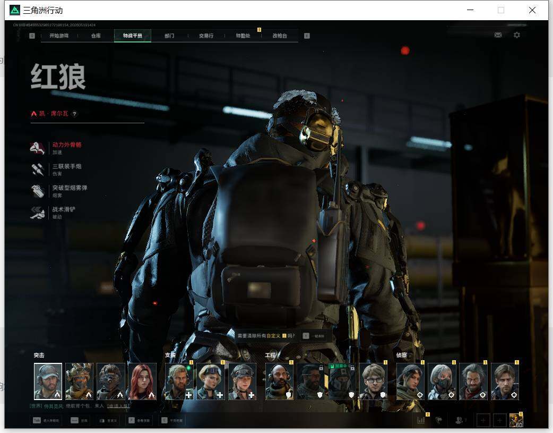553x433 pixels.
Task: Open the mail envelope icon
Action: pyautogui.click(x=498, y=35)
